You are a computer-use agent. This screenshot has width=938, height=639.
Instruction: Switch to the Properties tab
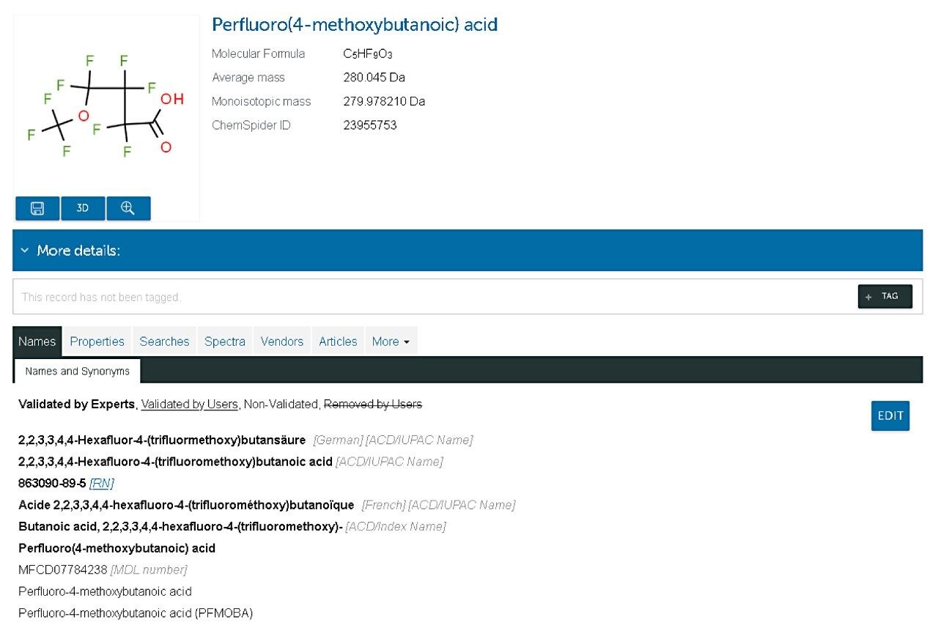[x=97, y=340]
